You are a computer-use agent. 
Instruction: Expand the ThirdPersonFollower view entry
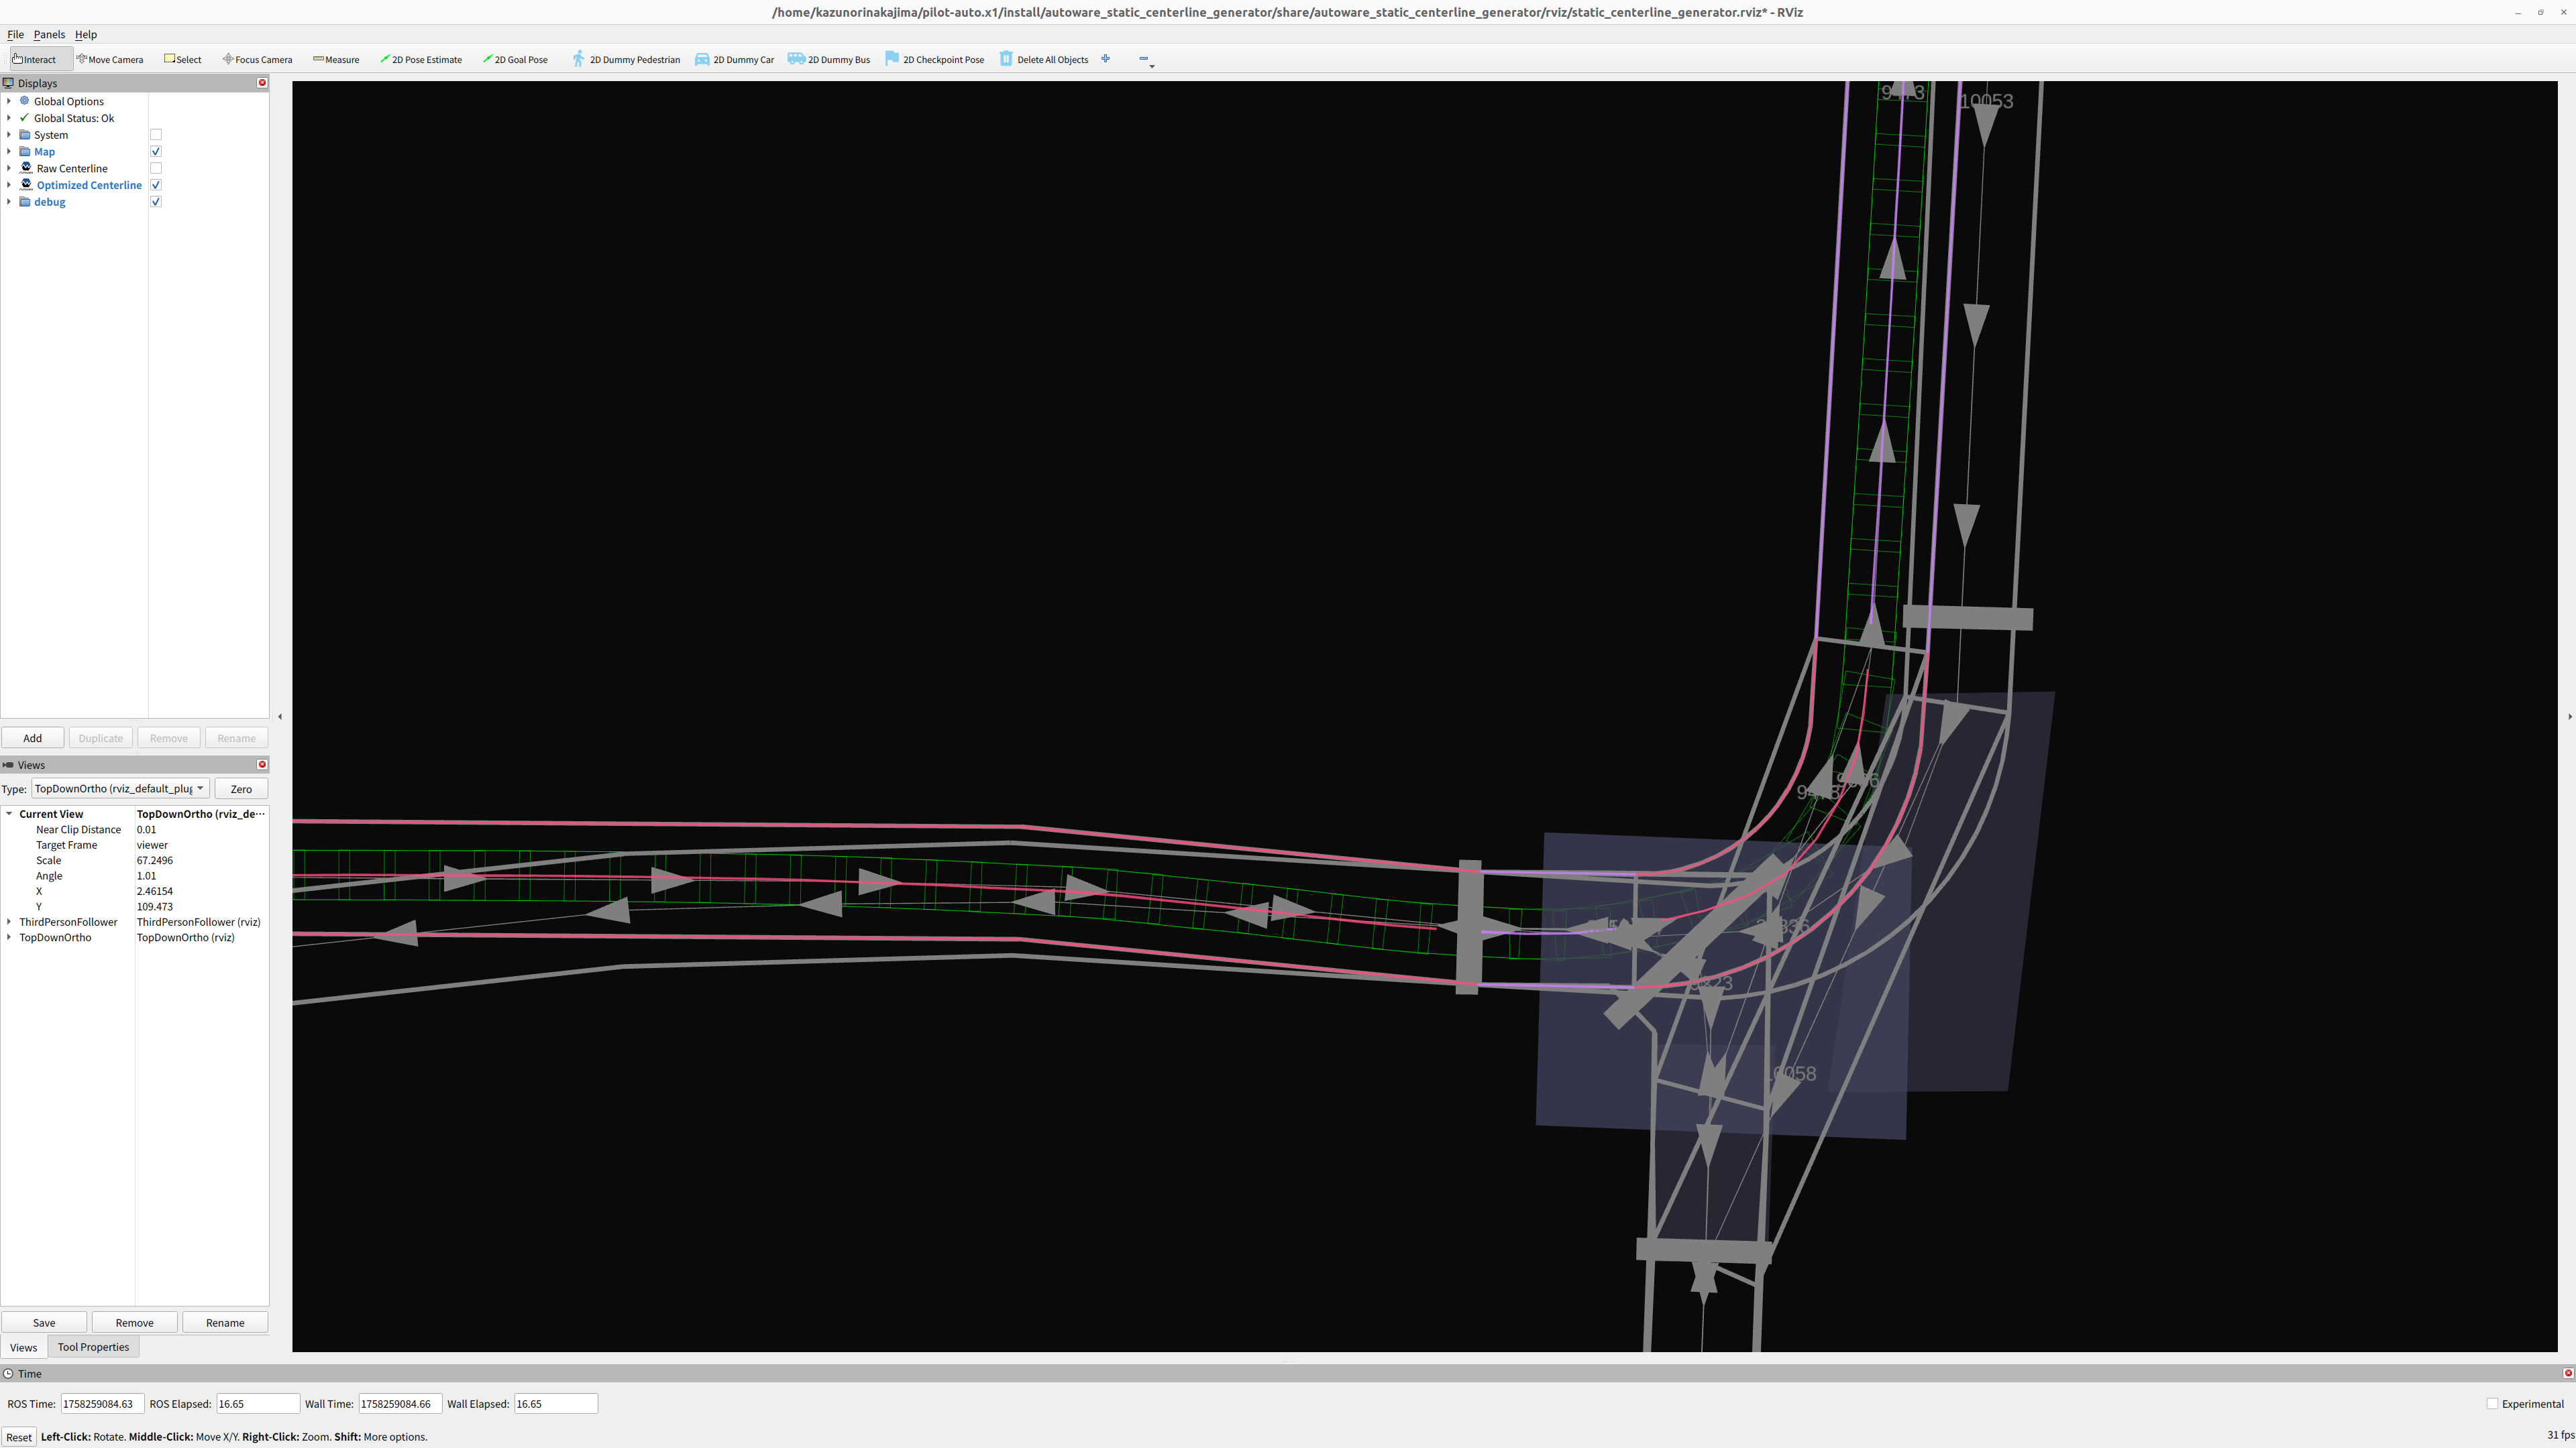pos(9,922)
